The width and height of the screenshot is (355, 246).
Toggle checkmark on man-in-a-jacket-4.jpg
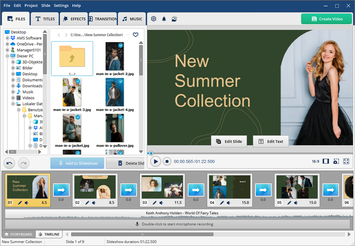point(120,81)
